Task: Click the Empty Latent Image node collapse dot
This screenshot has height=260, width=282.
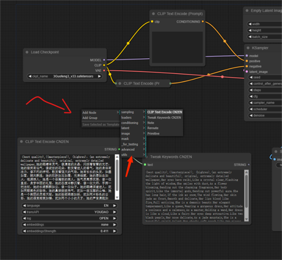Action: pyautogui.click(x=247, y=11)
